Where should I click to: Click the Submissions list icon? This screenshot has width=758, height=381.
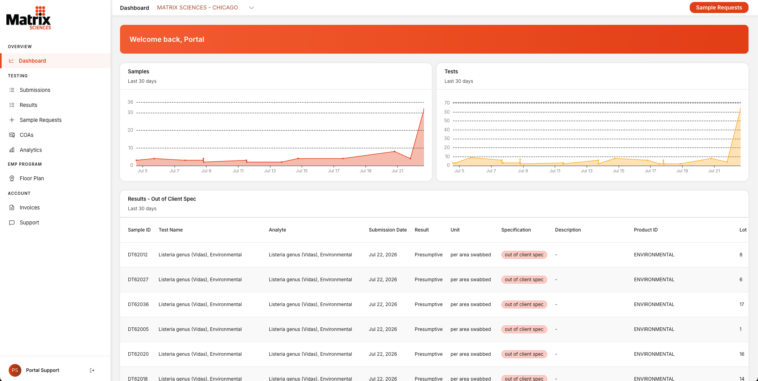pyautogui.click(x=12, y=90)
